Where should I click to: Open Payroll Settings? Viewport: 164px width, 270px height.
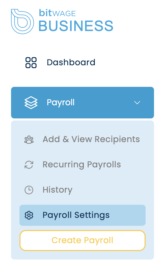click(76, 215)
